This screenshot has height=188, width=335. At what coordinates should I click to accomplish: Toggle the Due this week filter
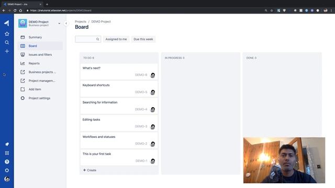143,39
